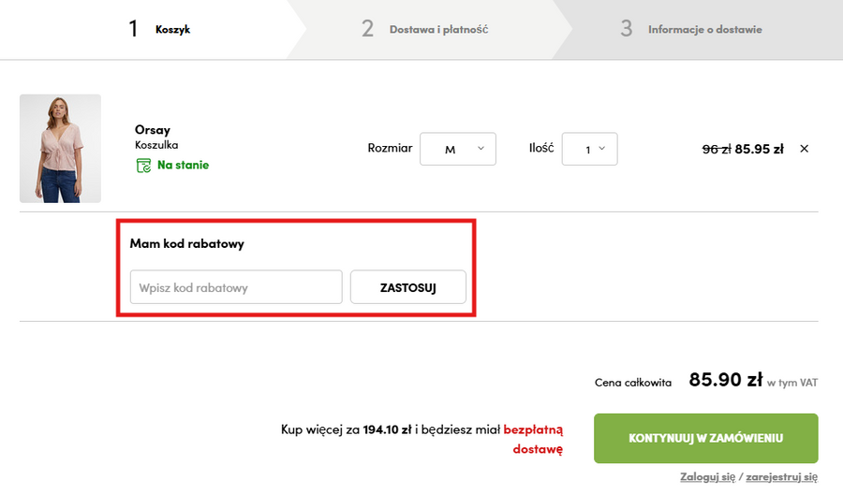
Task: Expand the Ilość quantity dropdown
Action: [589, 149]
